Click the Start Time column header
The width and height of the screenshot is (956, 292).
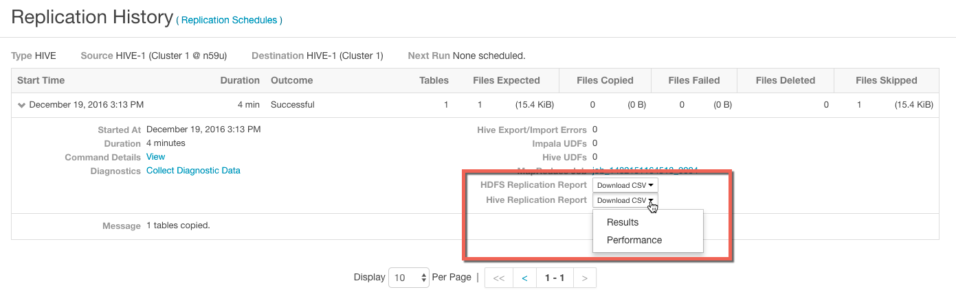[x=41, y=80]
